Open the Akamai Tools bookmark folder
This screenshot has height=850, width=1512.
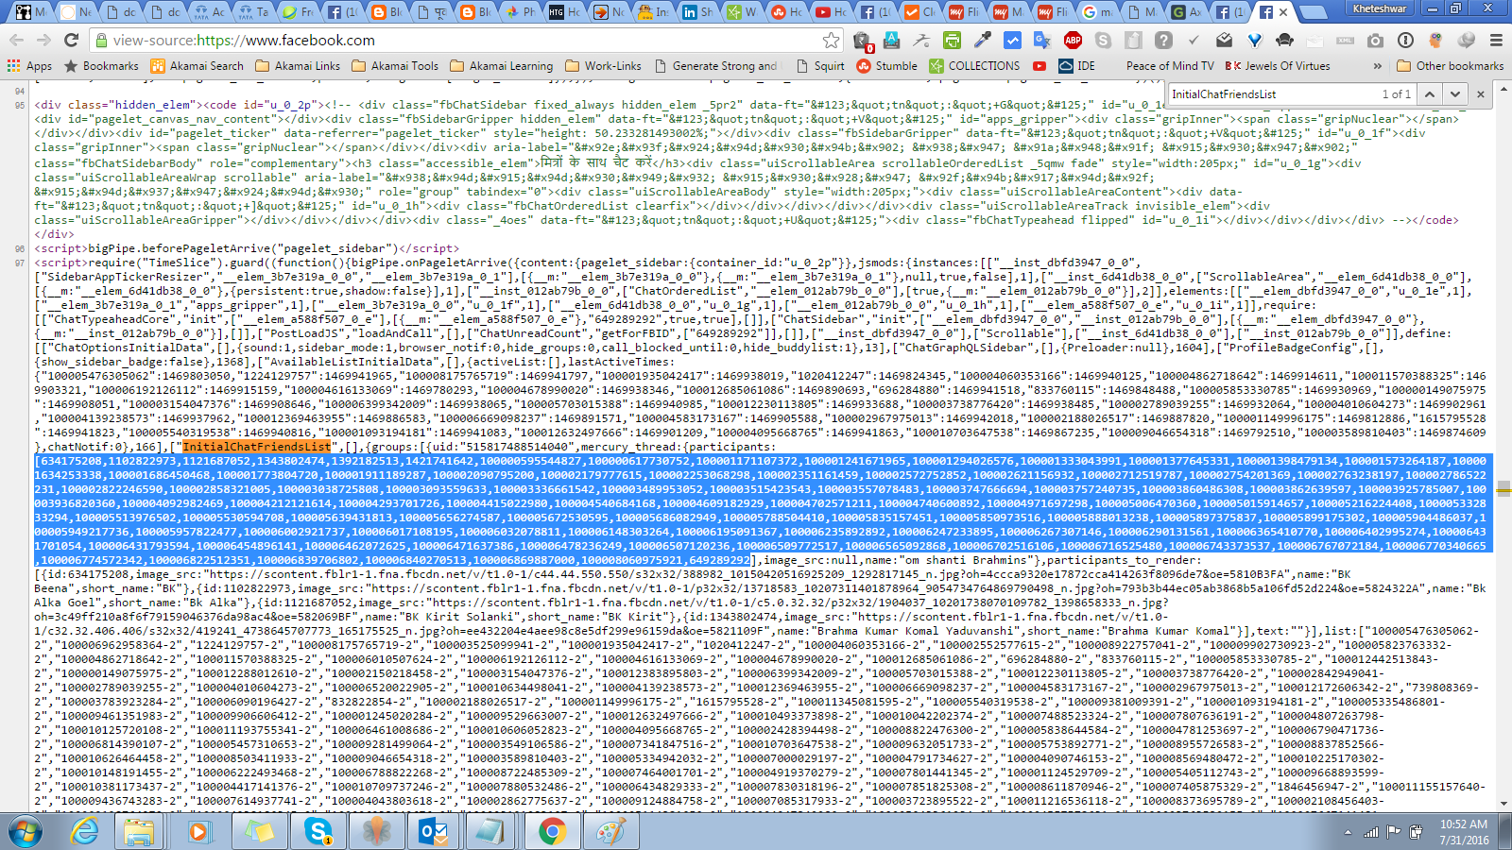point(395,66)
